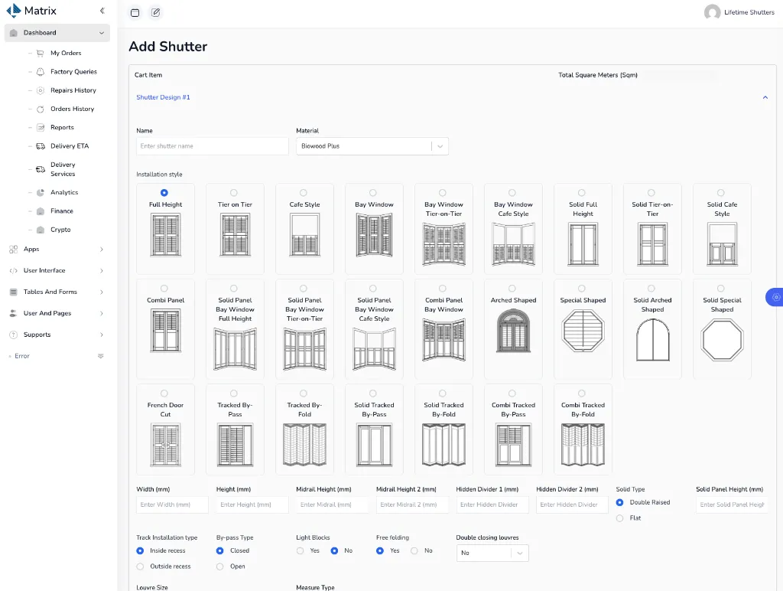Click the Tier on Tier shutter illustration
The width and height of the screenshot is (783, 591).
pyautogui.click(x=235, y=235)
